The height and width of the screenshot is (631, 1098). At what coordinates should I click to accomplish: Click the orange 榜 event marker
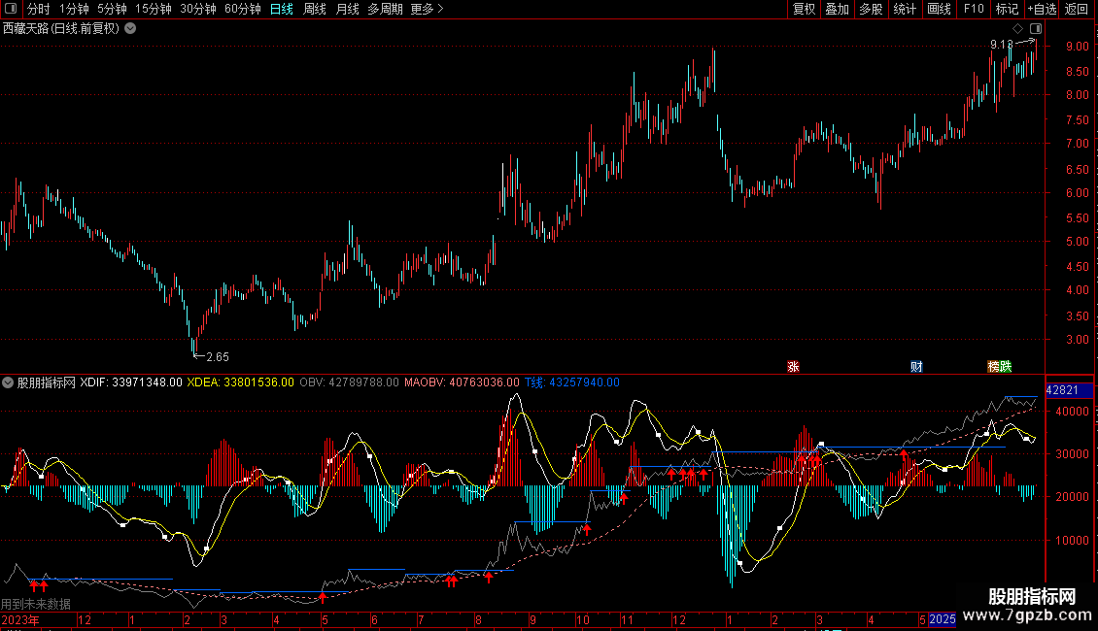[994, 367]
